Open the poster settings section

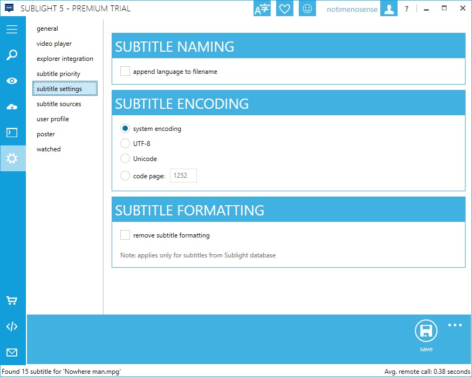tap(46, 134)
